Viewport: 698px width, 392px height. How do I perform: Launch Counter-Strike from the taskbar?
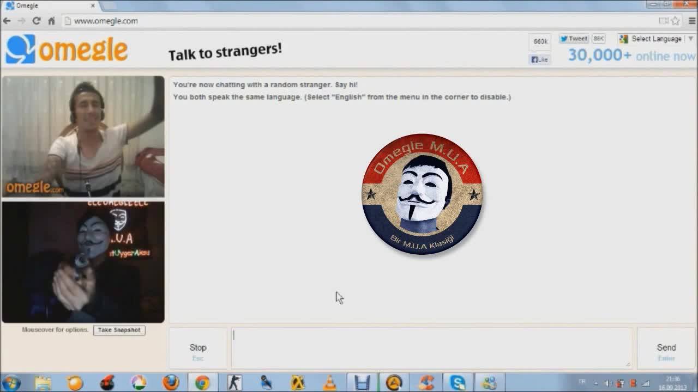234,383
